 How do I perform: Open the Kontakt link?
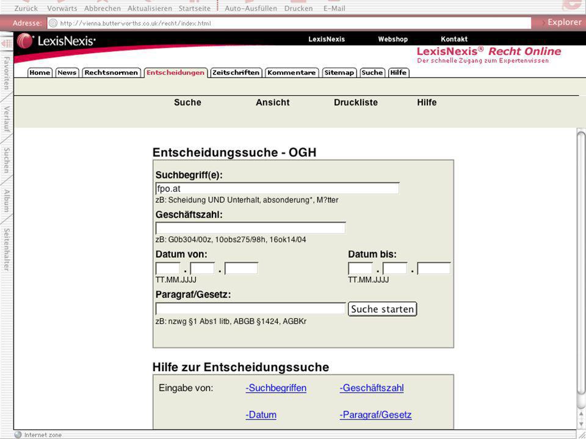454,39
